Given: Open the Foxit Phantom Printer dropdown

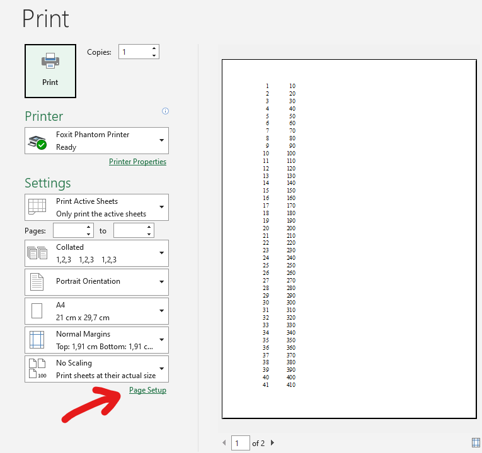Looking at the screenshot, I should [x=96, y=140].
